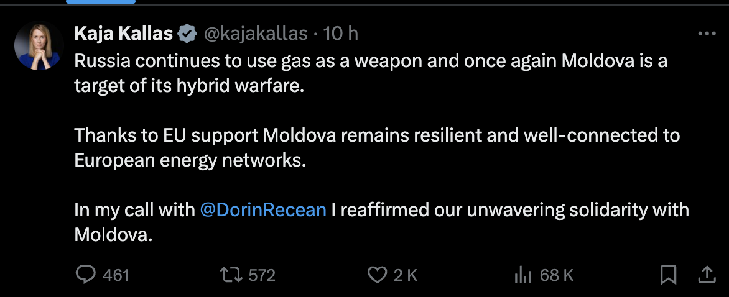Screen dimensions: 729x297
Task: Open view analytics bar chart icon
Action: click(x=523, y=275)
